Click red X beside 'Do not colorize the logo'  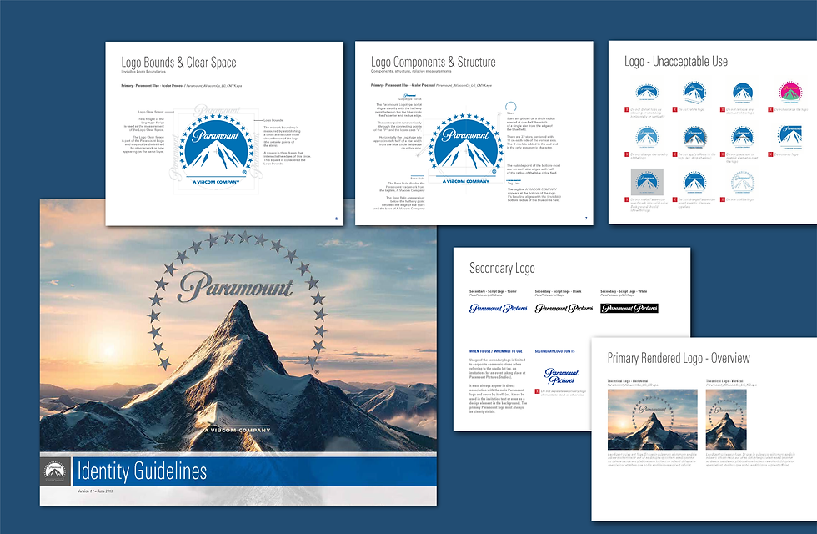pos(770,109)
